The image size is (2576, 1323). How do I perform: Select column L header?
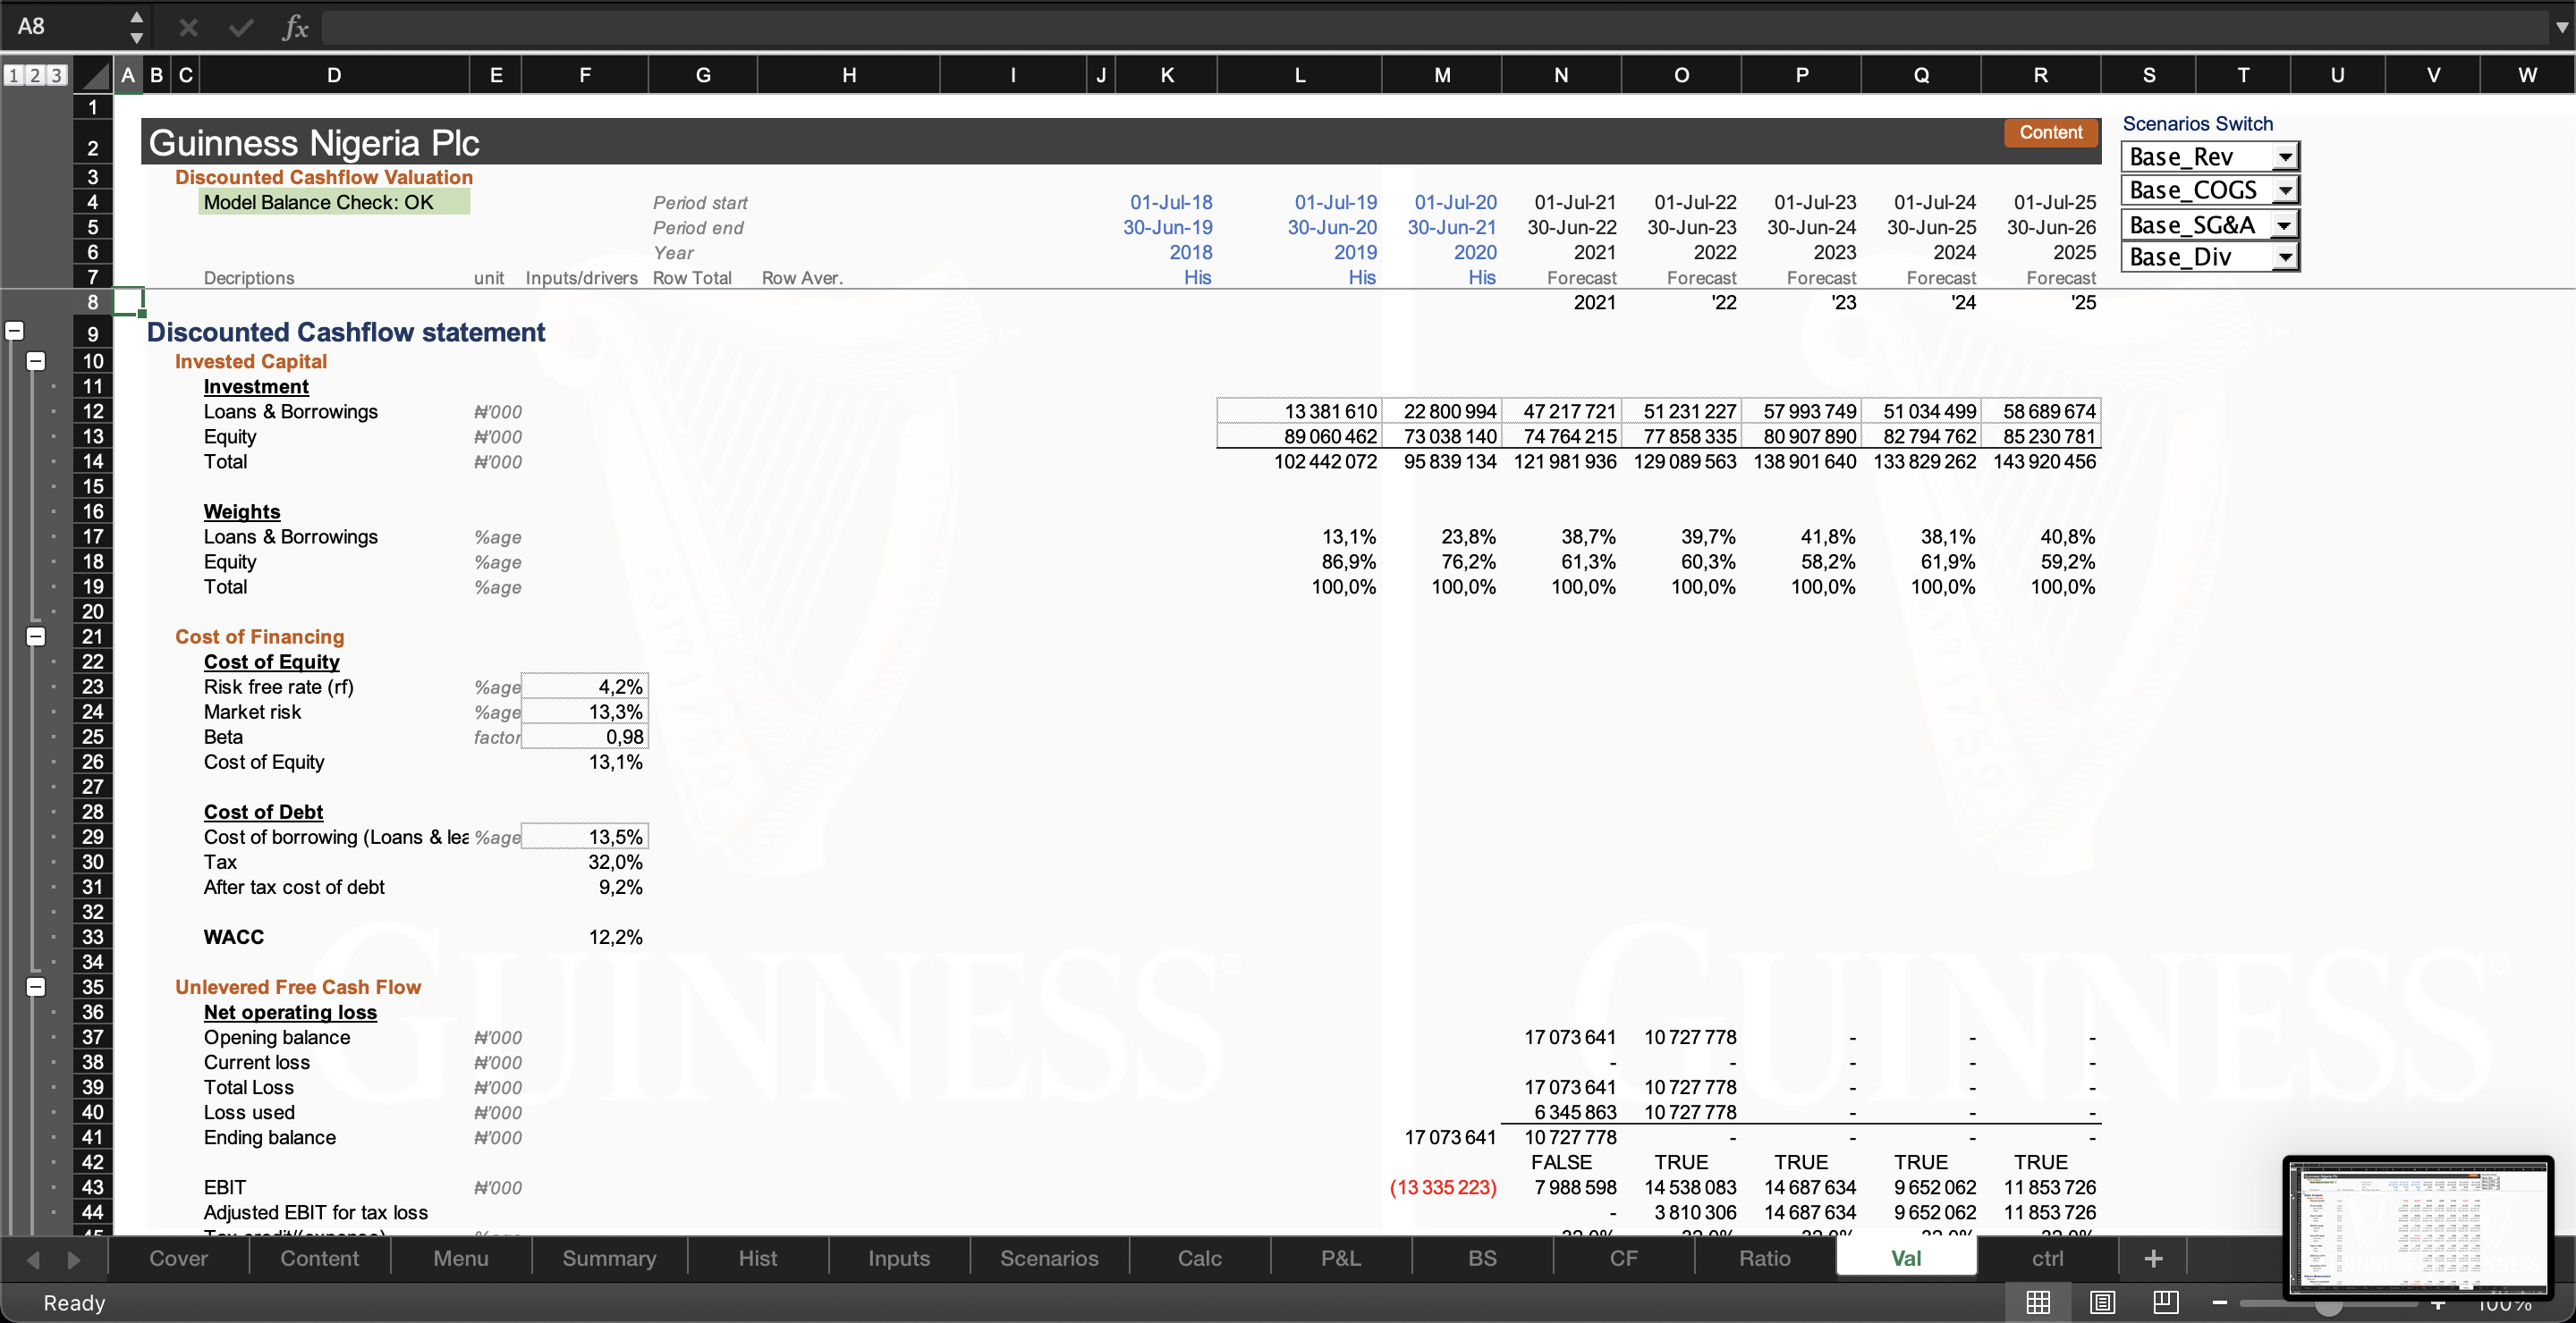(1299, 75)
